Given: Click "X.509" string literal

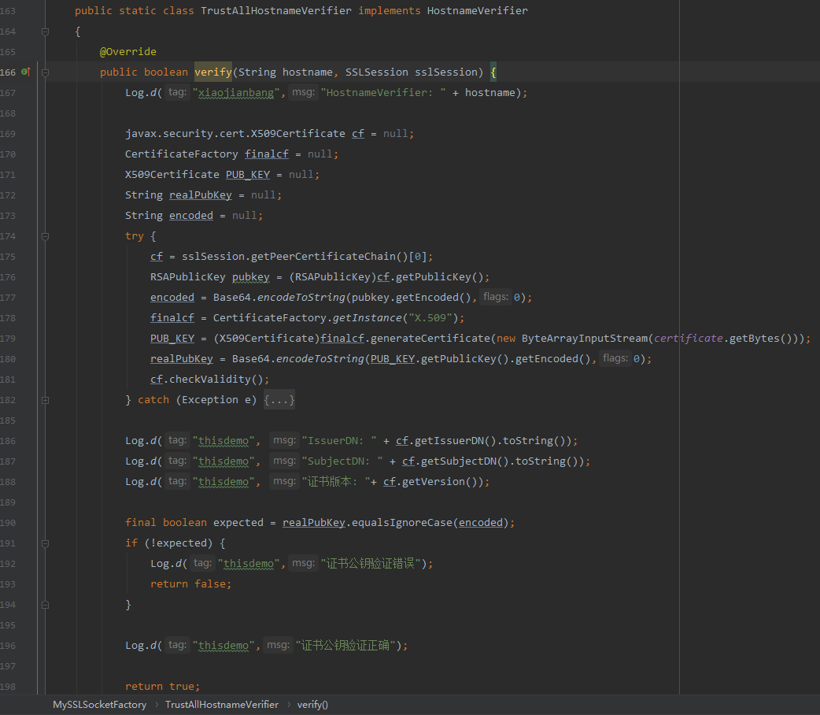Looking at the screenshot, I should tap(430, 317).
